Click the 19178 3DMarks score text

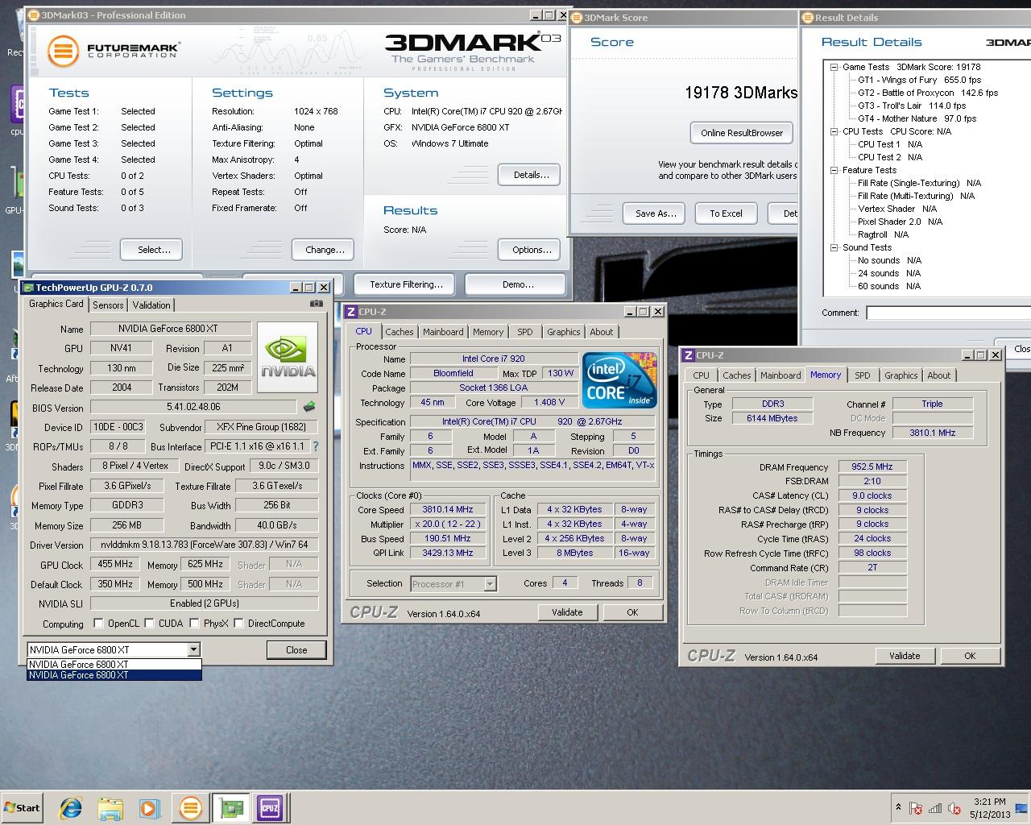[x=741, y=93]
